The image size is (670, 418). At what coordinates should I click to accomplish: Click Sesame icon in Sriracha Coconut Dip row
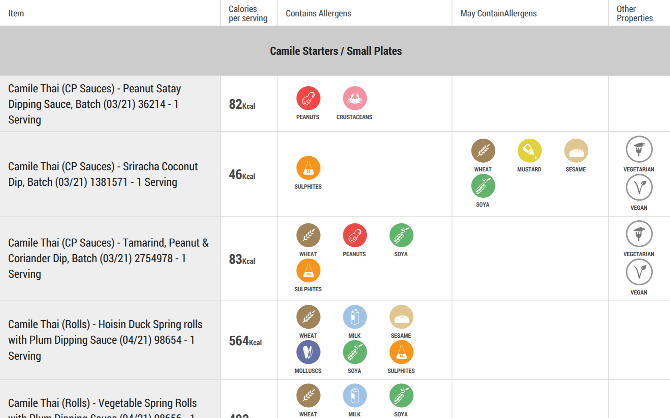click(576, 151)
